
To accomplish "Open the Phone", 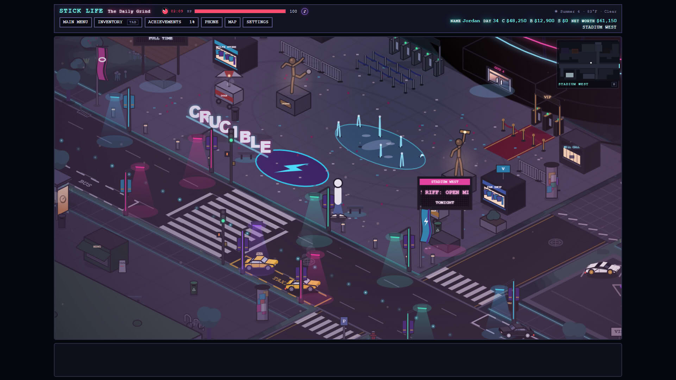I will [x=212, y=22].
